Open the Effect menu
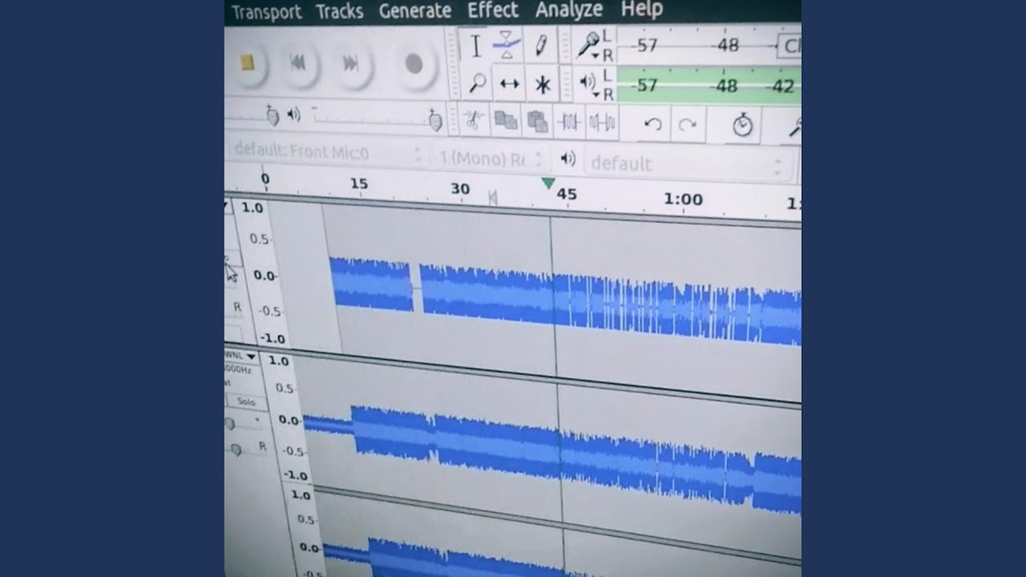The height and width of the screenshot is (577, 1026). (x=492, y=10)
